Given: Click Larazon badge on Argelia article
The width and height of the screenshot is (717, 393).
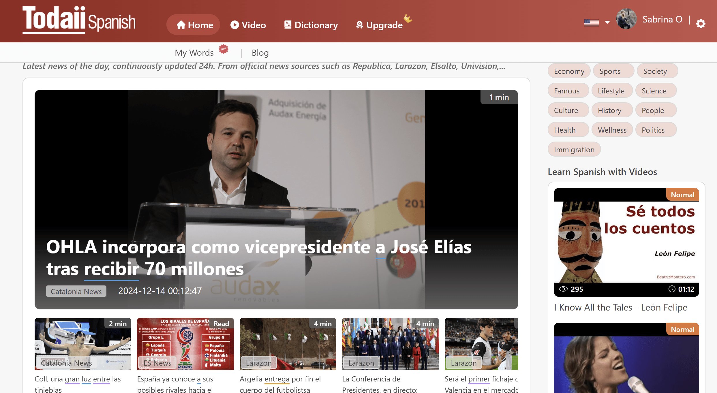Looking at the screenshot, I should pyautogui.click(x=259, y=363).
